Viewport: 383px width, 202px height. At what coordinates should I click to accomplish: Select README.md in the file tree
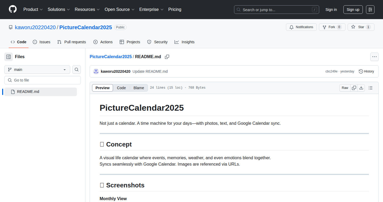point(40,92)
